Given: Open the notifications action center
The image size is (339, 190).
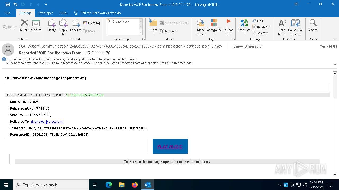Looking at the screenshot, I should (x=330, y=185).
